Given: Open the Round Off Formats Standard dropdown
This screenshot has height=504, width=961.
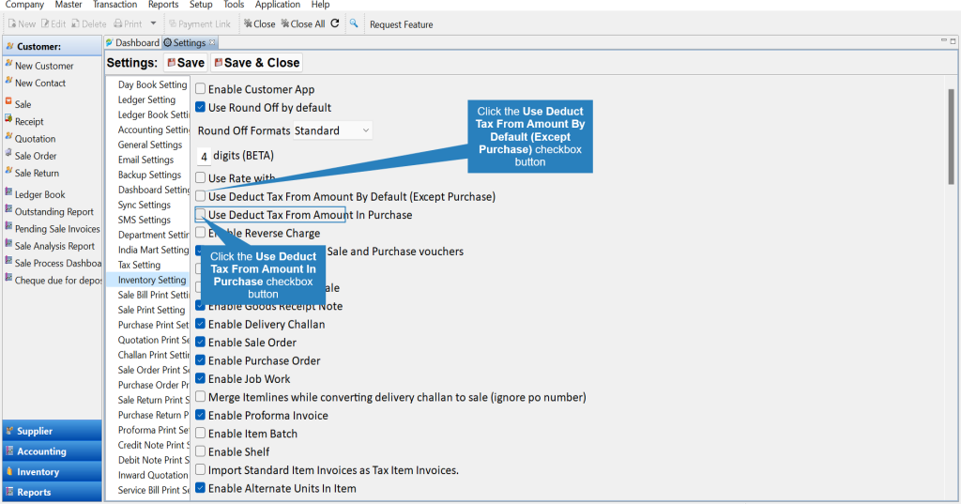Looking at the screenshot, I should tap(332, 130).
